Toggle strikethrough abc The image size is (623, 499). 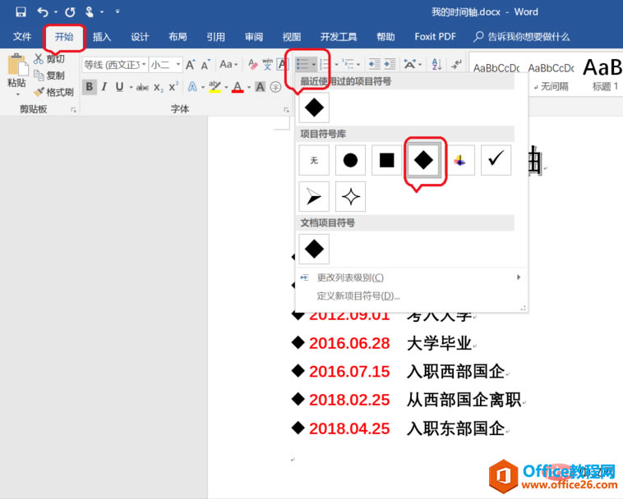pos(143,87)
